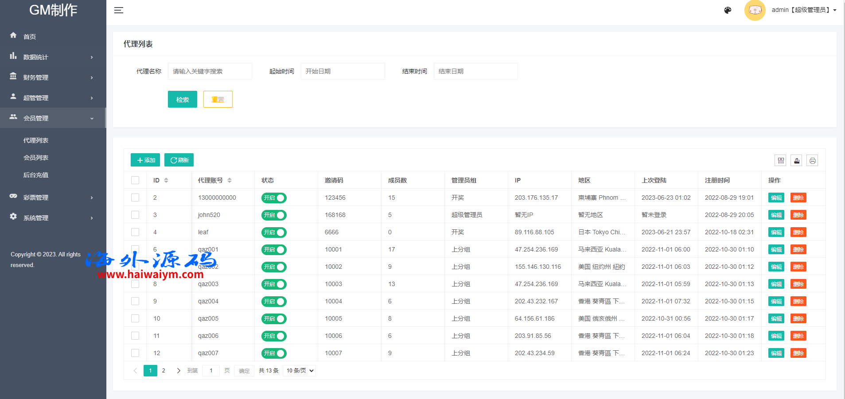
Task: Click the admin avatar image
Action: point(755,10)
